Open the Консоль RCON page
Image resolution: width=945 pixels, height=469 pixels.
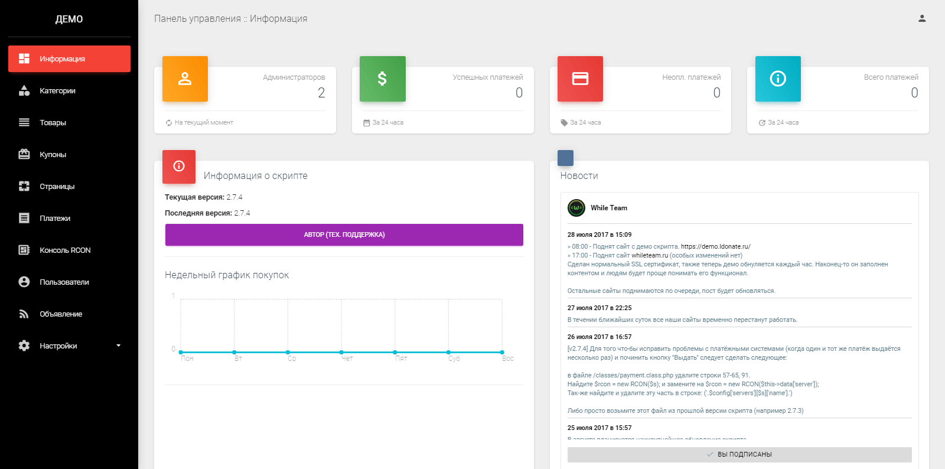pyautogui.click(x=69, y=250)
